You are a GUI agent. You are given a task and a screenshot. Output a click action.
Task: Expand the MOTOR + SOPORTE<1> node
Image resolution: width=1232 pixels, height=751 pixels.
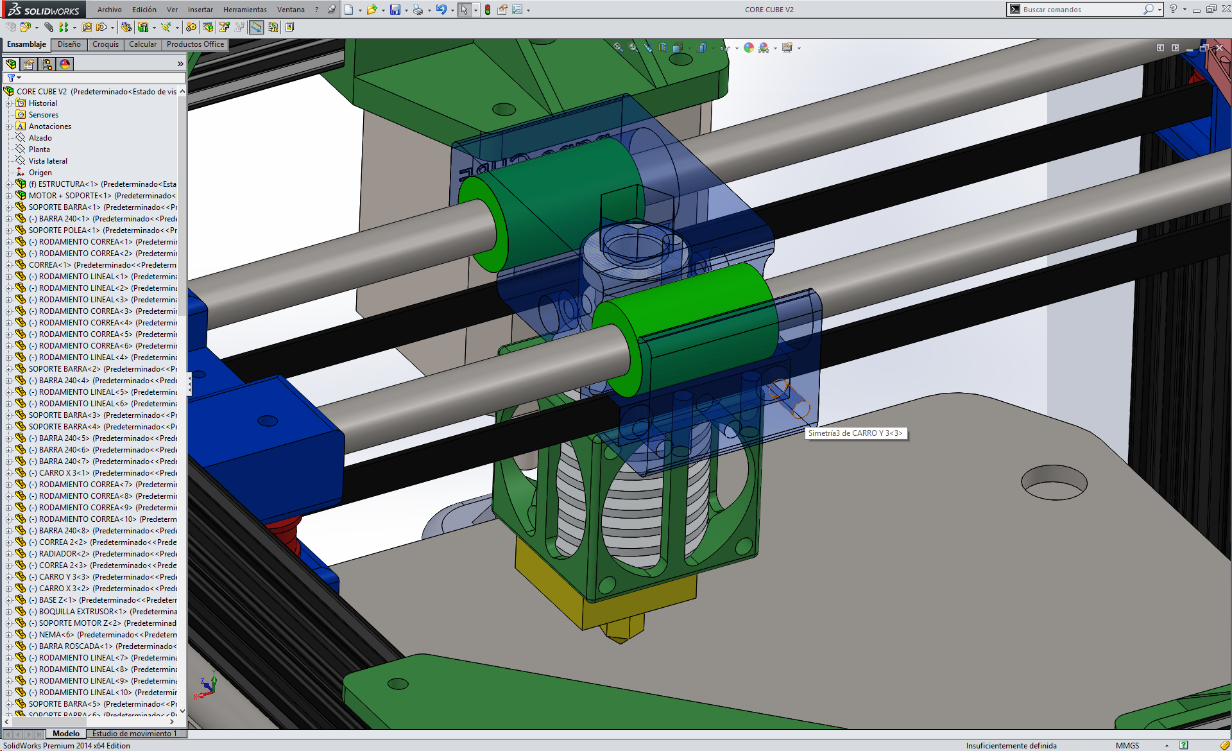click(x=9, y=196)
